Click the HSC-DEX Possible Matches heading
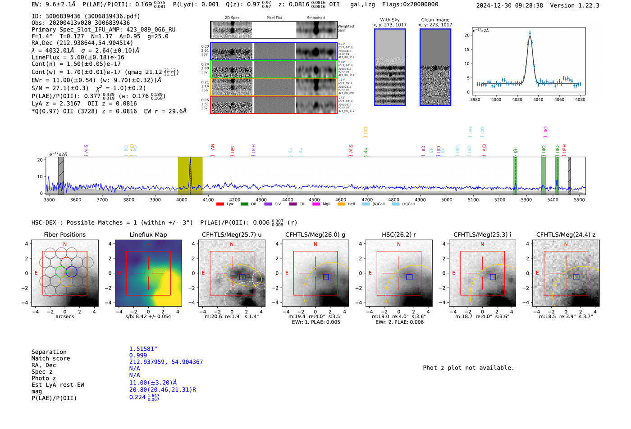Image resolution: width=631 pixels, height=429 pixels. (x=112, y=222)
